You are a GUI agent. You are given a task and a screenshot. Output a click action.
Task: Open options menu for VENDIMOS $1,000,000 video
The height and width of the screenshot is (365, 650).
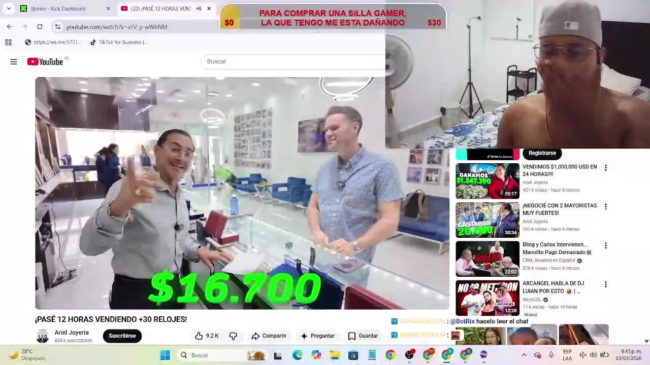pyautogui.click(x=605, y=168)
